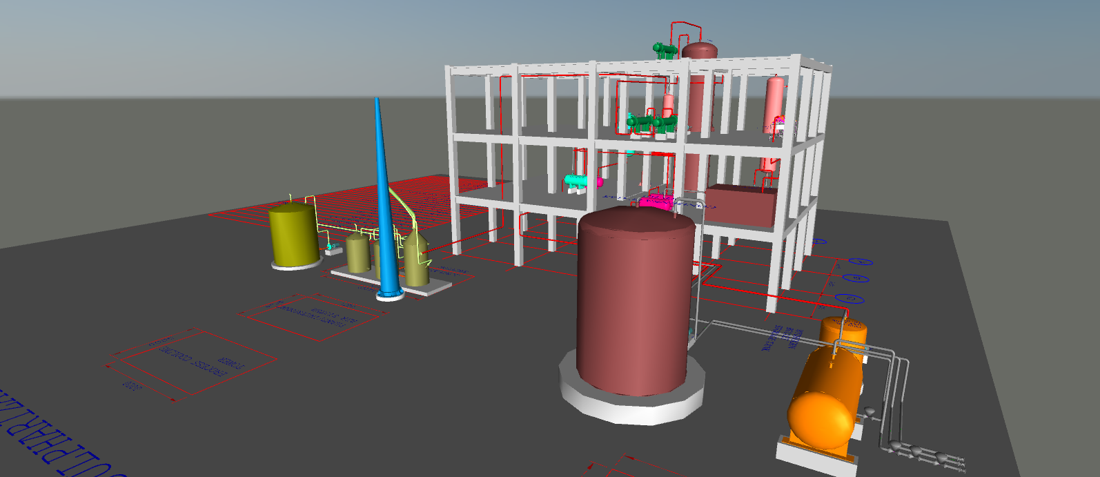Pick the large yellow-olive tank on left

point(293,235)
